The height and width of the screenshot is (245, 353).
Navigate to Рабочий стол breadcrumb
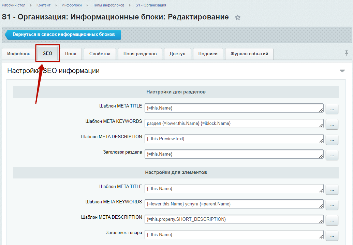[13, 5]
